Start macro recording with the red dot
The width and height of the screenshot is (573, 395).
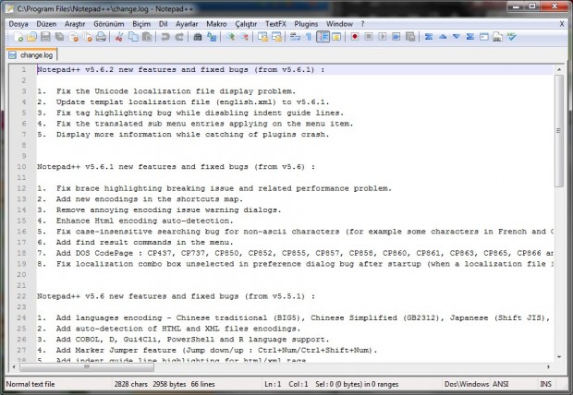pos(355,37)
